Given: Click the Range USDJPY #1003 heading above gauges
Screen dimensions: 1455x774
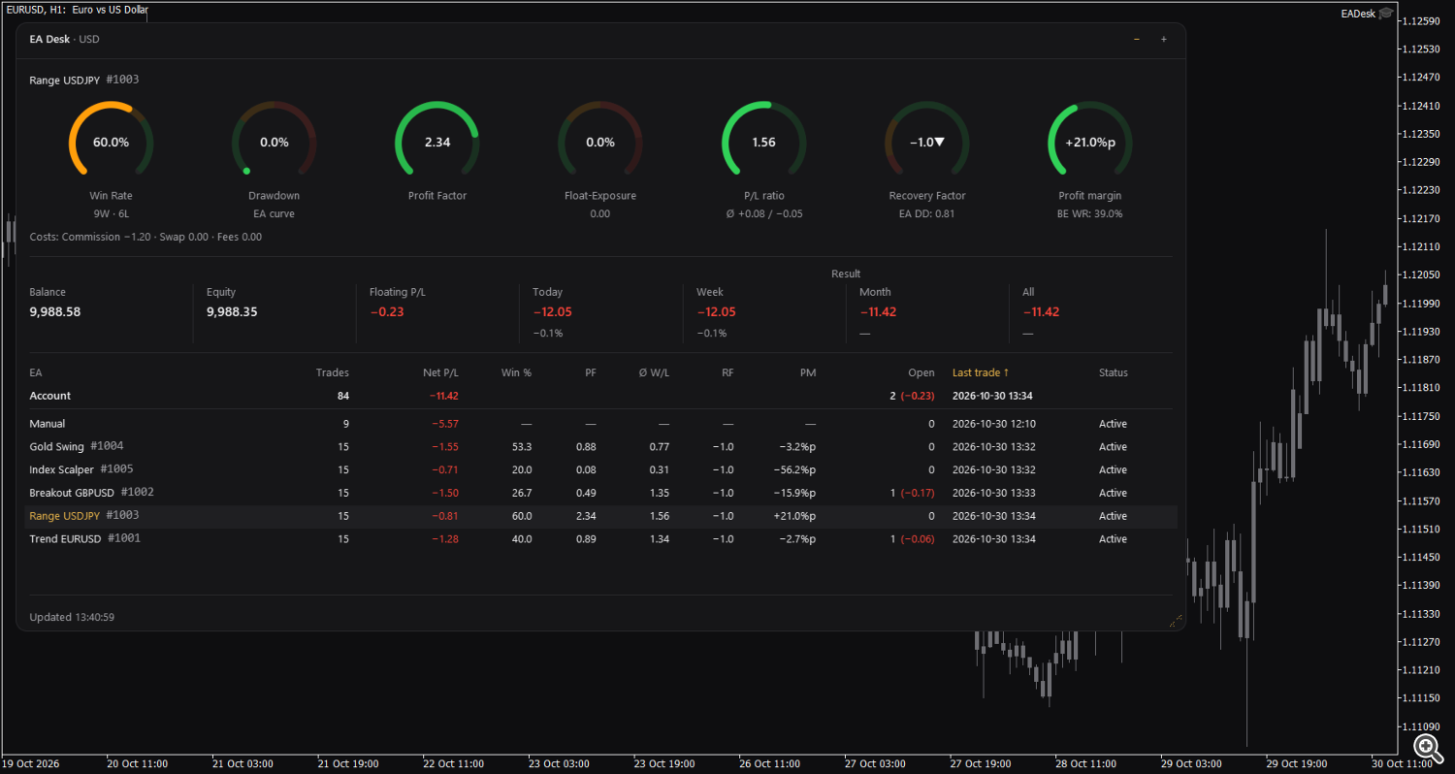Looking at the screenshot, I should [84, 80].
